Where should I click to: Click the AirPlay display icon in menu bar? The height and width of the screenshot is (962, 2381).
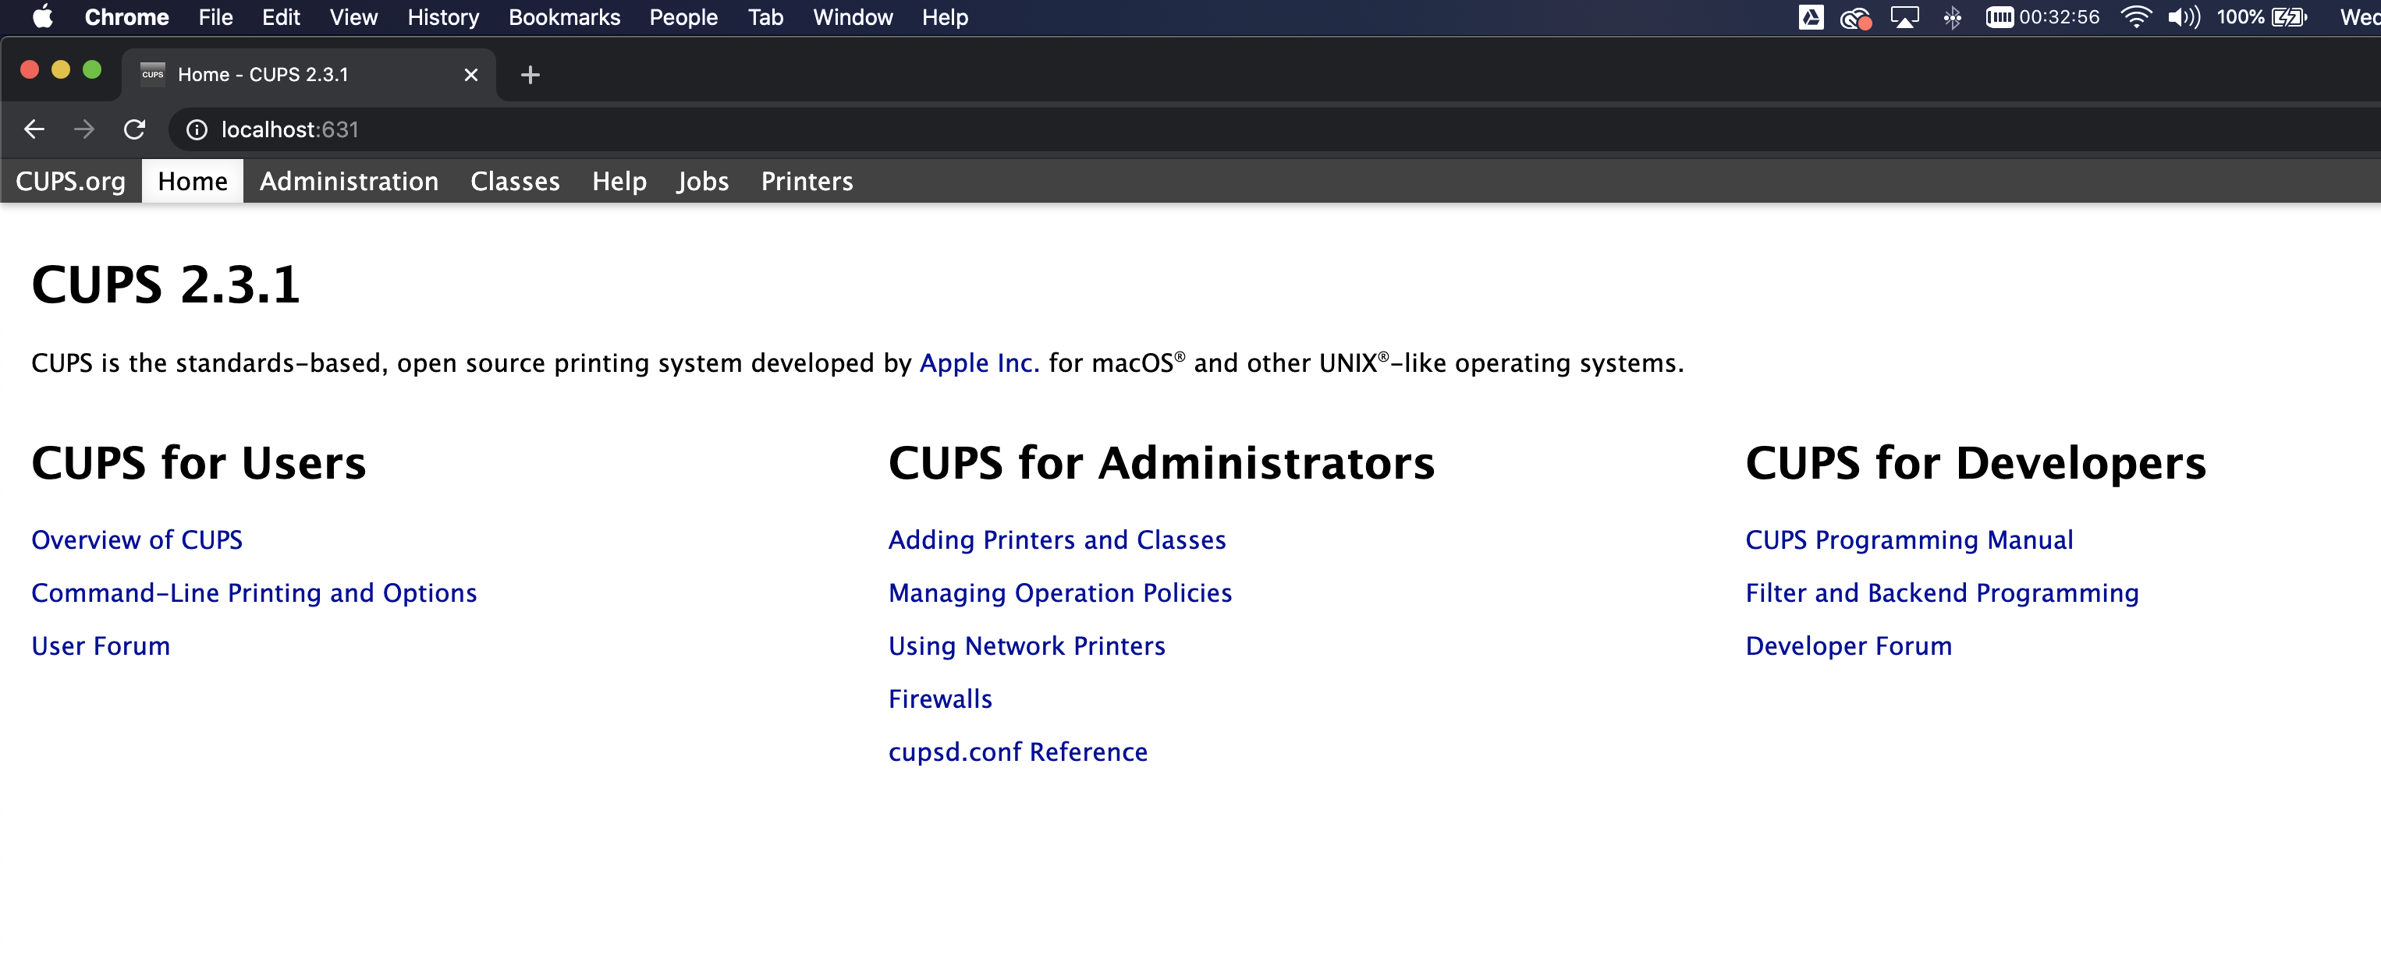tap(1905, 16)
